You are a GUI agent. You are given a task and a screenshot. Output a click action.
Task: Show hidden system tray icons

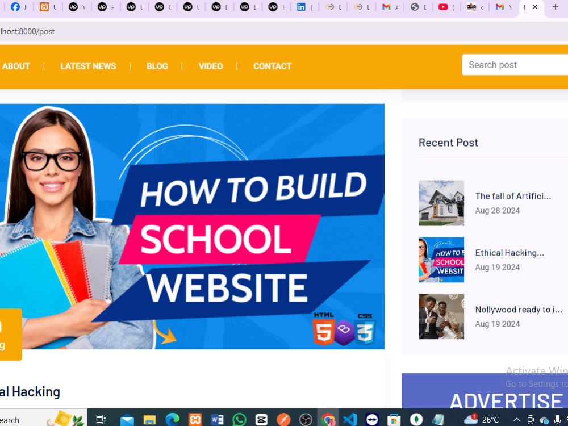tap(517, 420)
